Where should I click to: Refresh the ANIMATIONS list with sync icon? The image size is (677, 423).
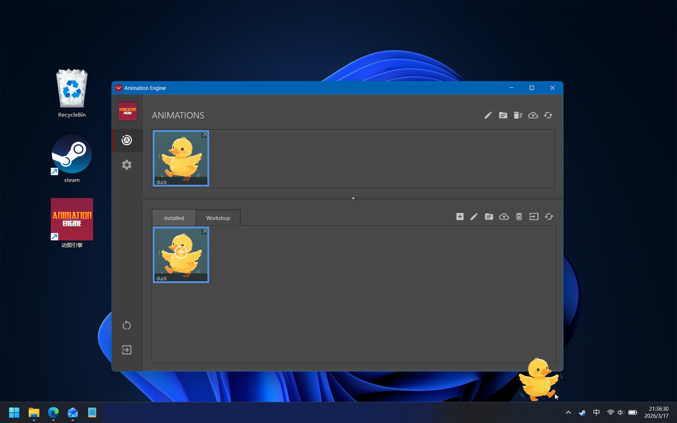548,115
